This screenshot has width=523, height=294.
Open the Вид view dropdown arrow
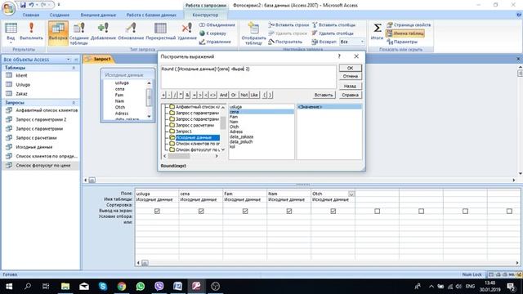11,42
